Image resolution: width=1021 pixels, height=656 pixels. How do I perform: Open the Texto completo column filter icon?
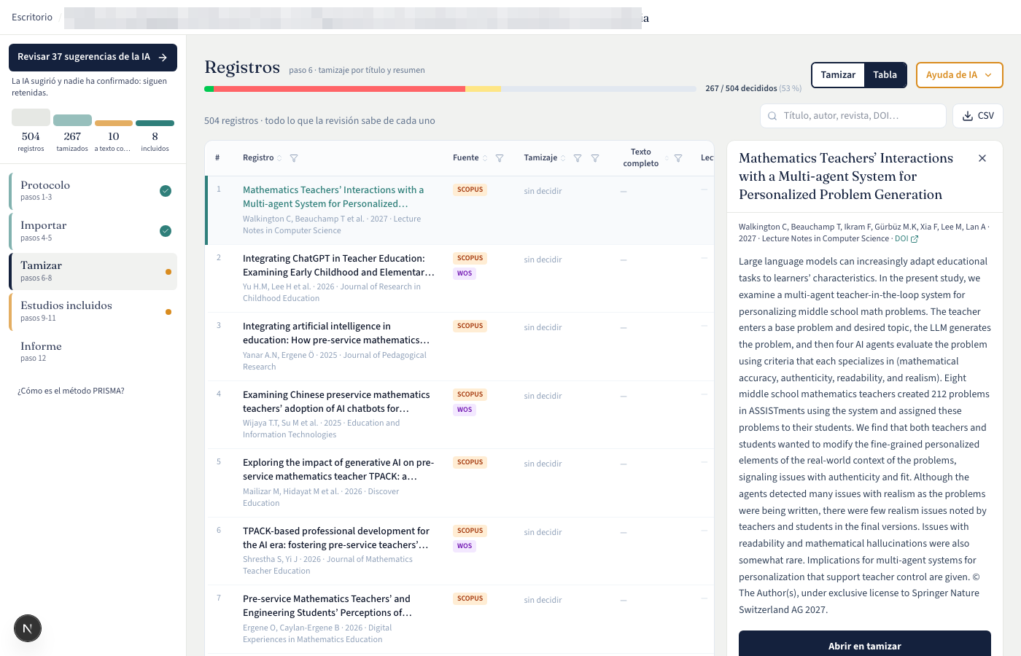[678, 158]
